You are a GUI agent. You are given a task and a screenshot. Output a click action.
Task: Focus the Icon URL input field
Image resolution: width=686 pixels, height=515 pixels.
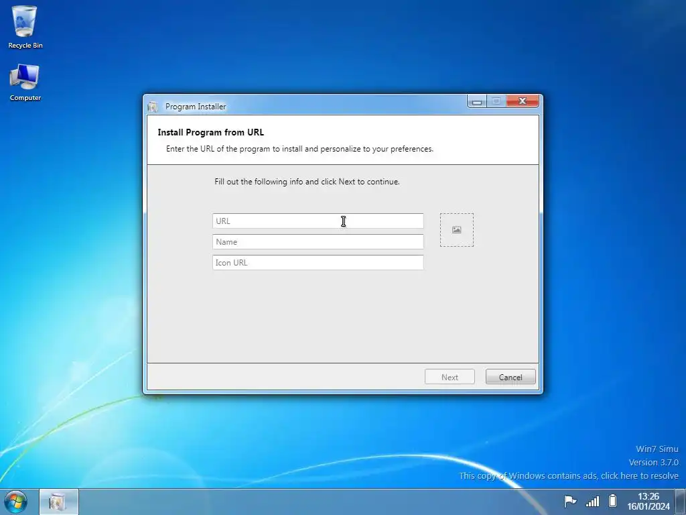coord(318,262)
